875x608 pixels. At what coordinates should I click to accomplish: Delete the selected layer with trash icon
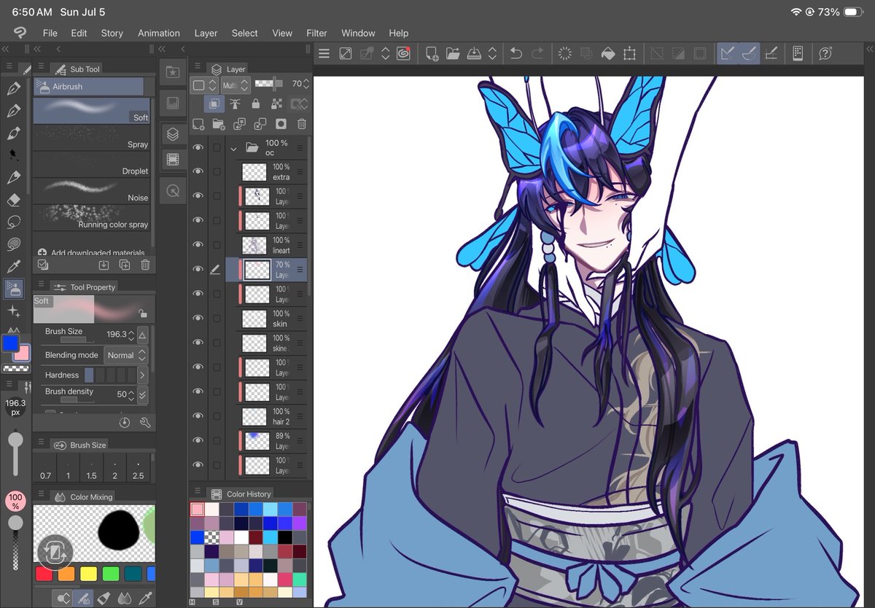pos(302,125)
